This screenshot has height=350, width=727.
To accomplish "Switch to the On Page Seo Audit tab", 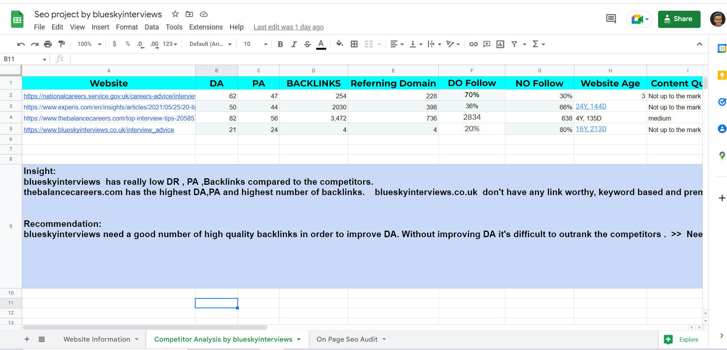I will (x=351, y=339).
